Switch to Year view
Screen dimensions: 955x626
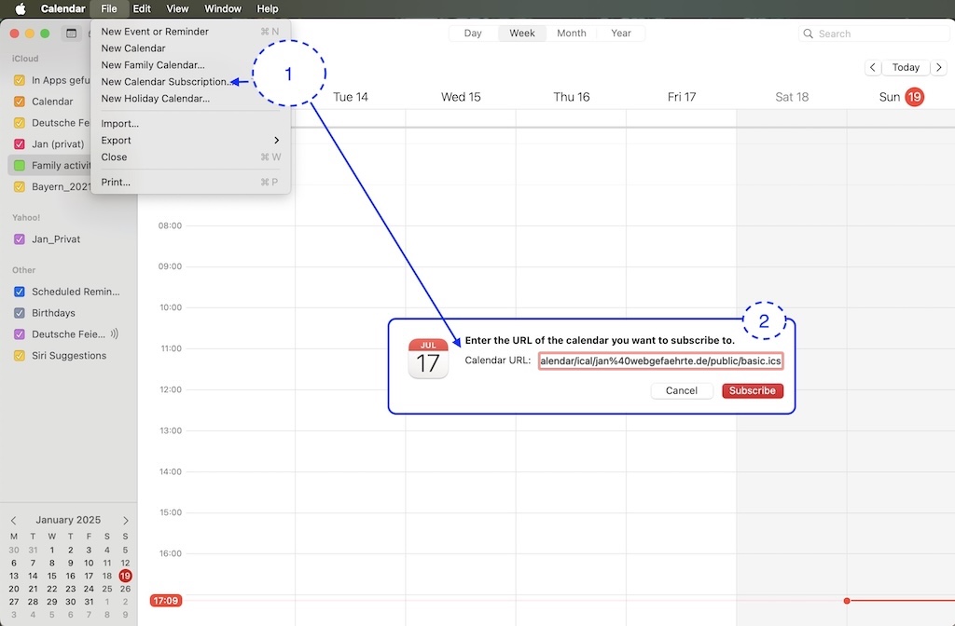pyautogui.click(x=620, y=34)
